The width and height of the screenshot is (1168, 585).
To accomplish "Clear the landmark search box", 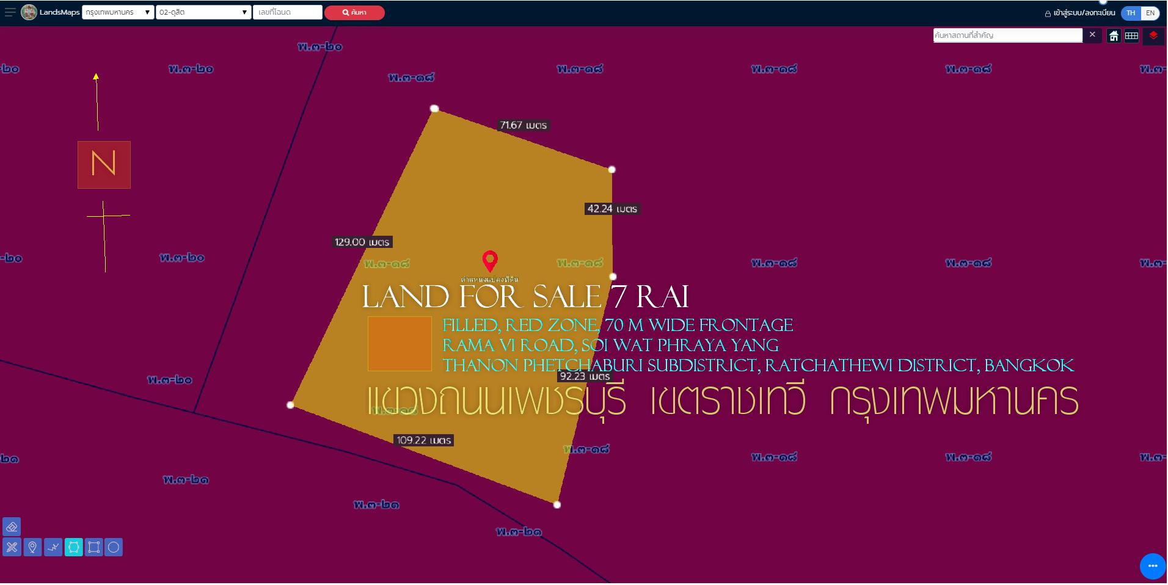I will click(1092, 35).
